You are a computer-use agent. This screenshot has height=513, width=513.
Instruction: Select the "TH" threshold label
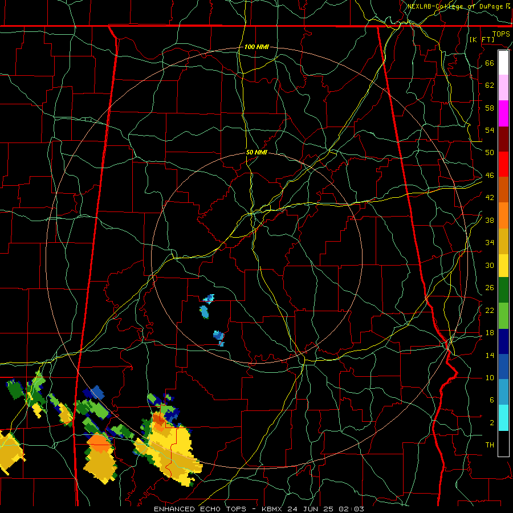tap(490, 445)
